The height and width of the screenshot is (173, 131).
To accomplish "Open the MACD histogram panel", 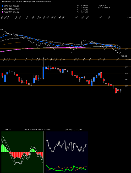I will (x=22, y=152).
